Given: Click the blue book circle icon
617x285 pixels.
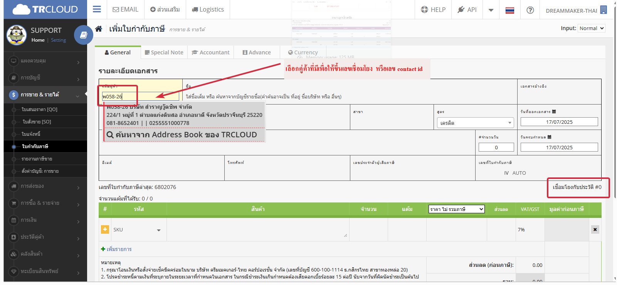Looking at the screenshot, I should (83, 35).
